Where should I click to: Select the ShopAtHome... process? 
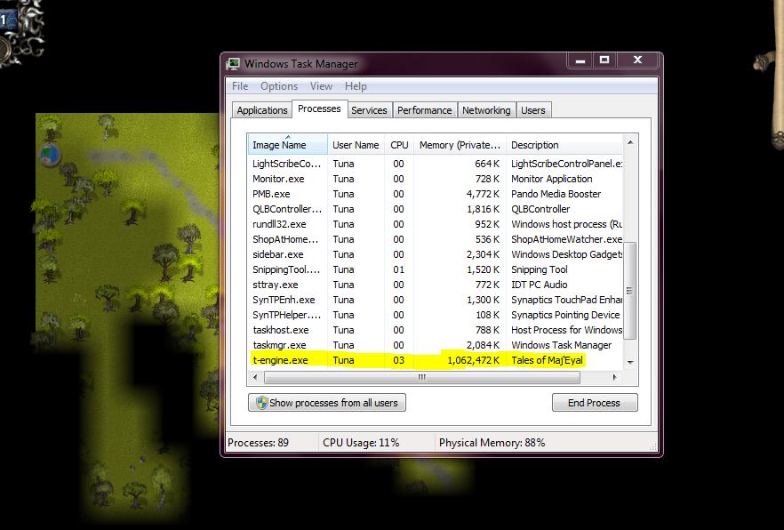coord(436,239)
